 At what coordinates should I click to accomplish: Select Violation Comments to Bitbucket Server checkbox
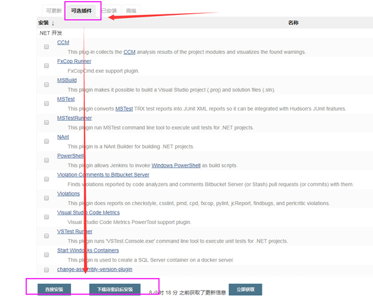point(47,179)
